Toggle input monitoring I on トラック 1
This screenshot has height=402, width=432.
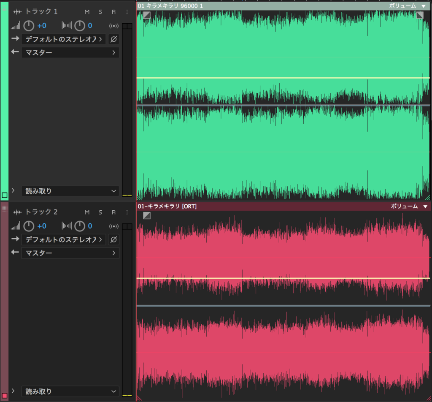click(x=127, y=12)
